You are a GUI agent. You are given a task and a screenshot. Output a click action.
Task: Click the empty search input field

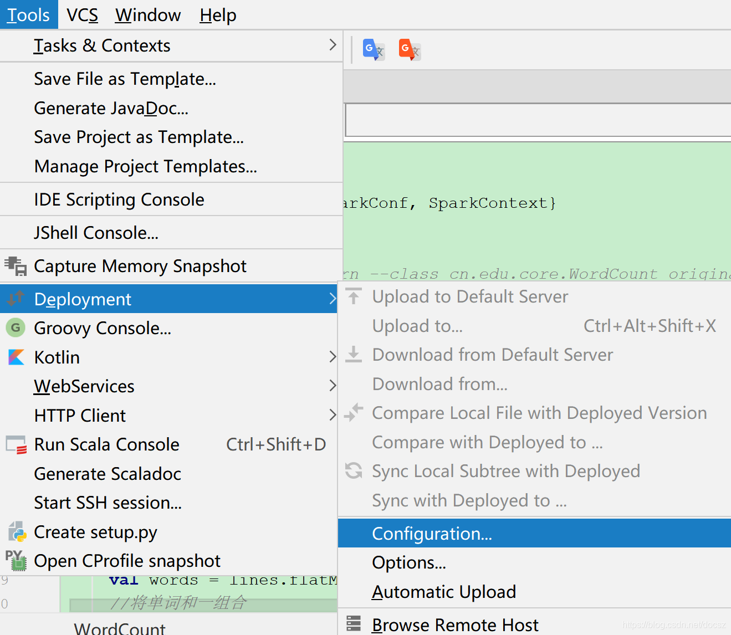pyautogui.click(x=538, y=120)
